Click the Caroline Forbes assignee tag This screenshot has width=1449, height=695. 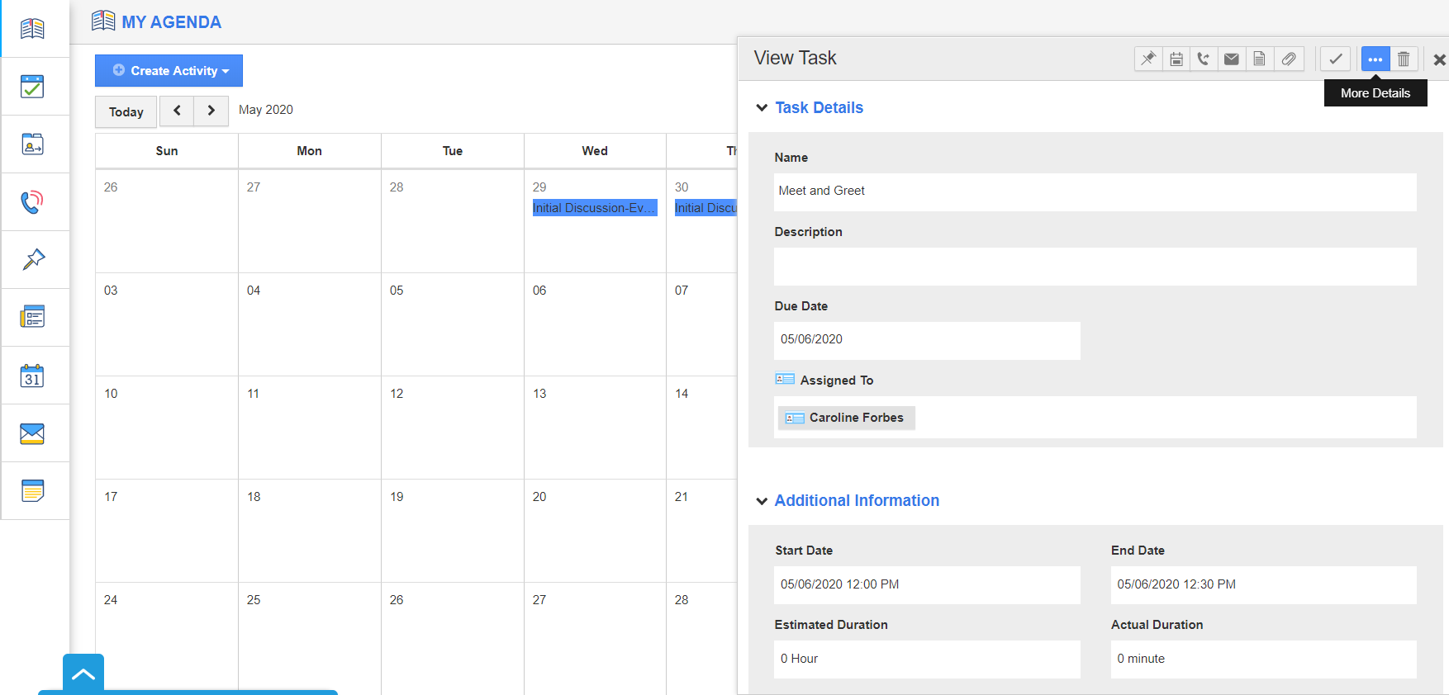[x=846, y=418]
